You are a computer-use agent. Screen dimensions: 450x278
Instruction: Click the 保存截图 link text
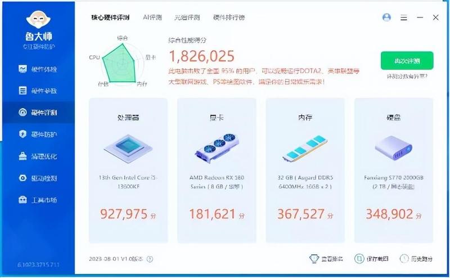click(377, 259)
